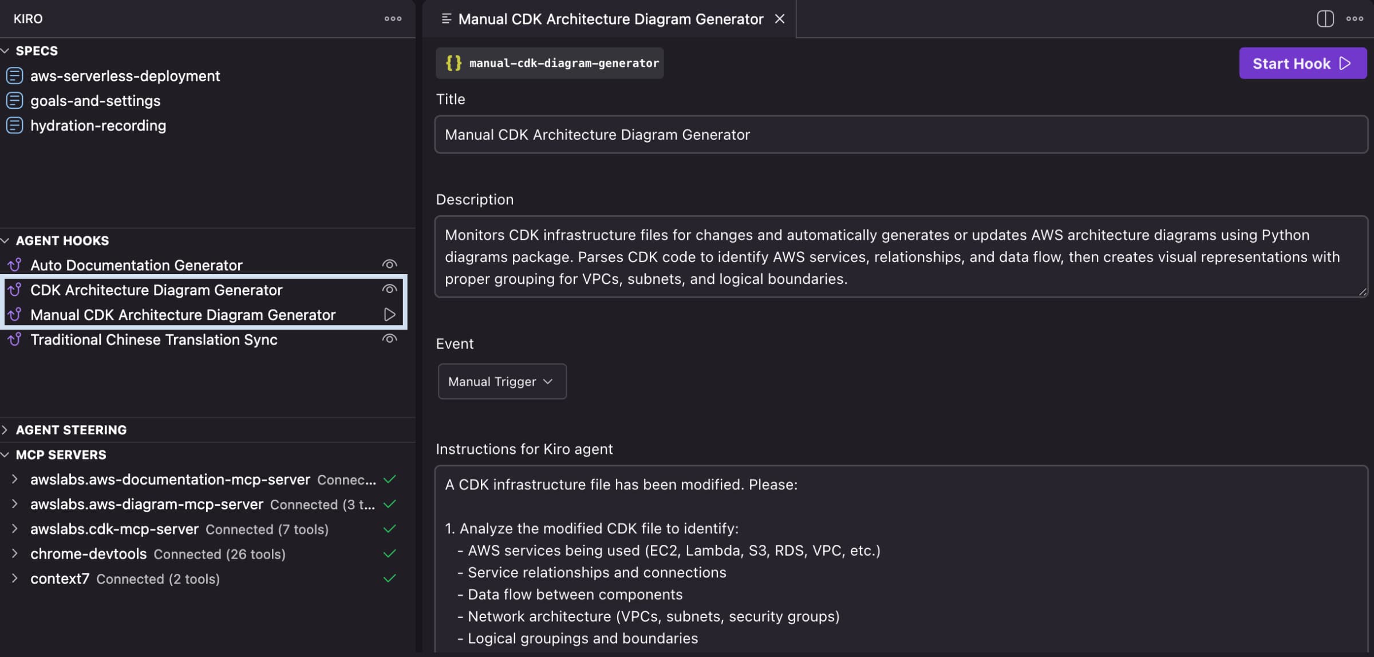The image size is (1374, 657).
Task: Open the editor's more actions menu
Action: pos(1355,18)
